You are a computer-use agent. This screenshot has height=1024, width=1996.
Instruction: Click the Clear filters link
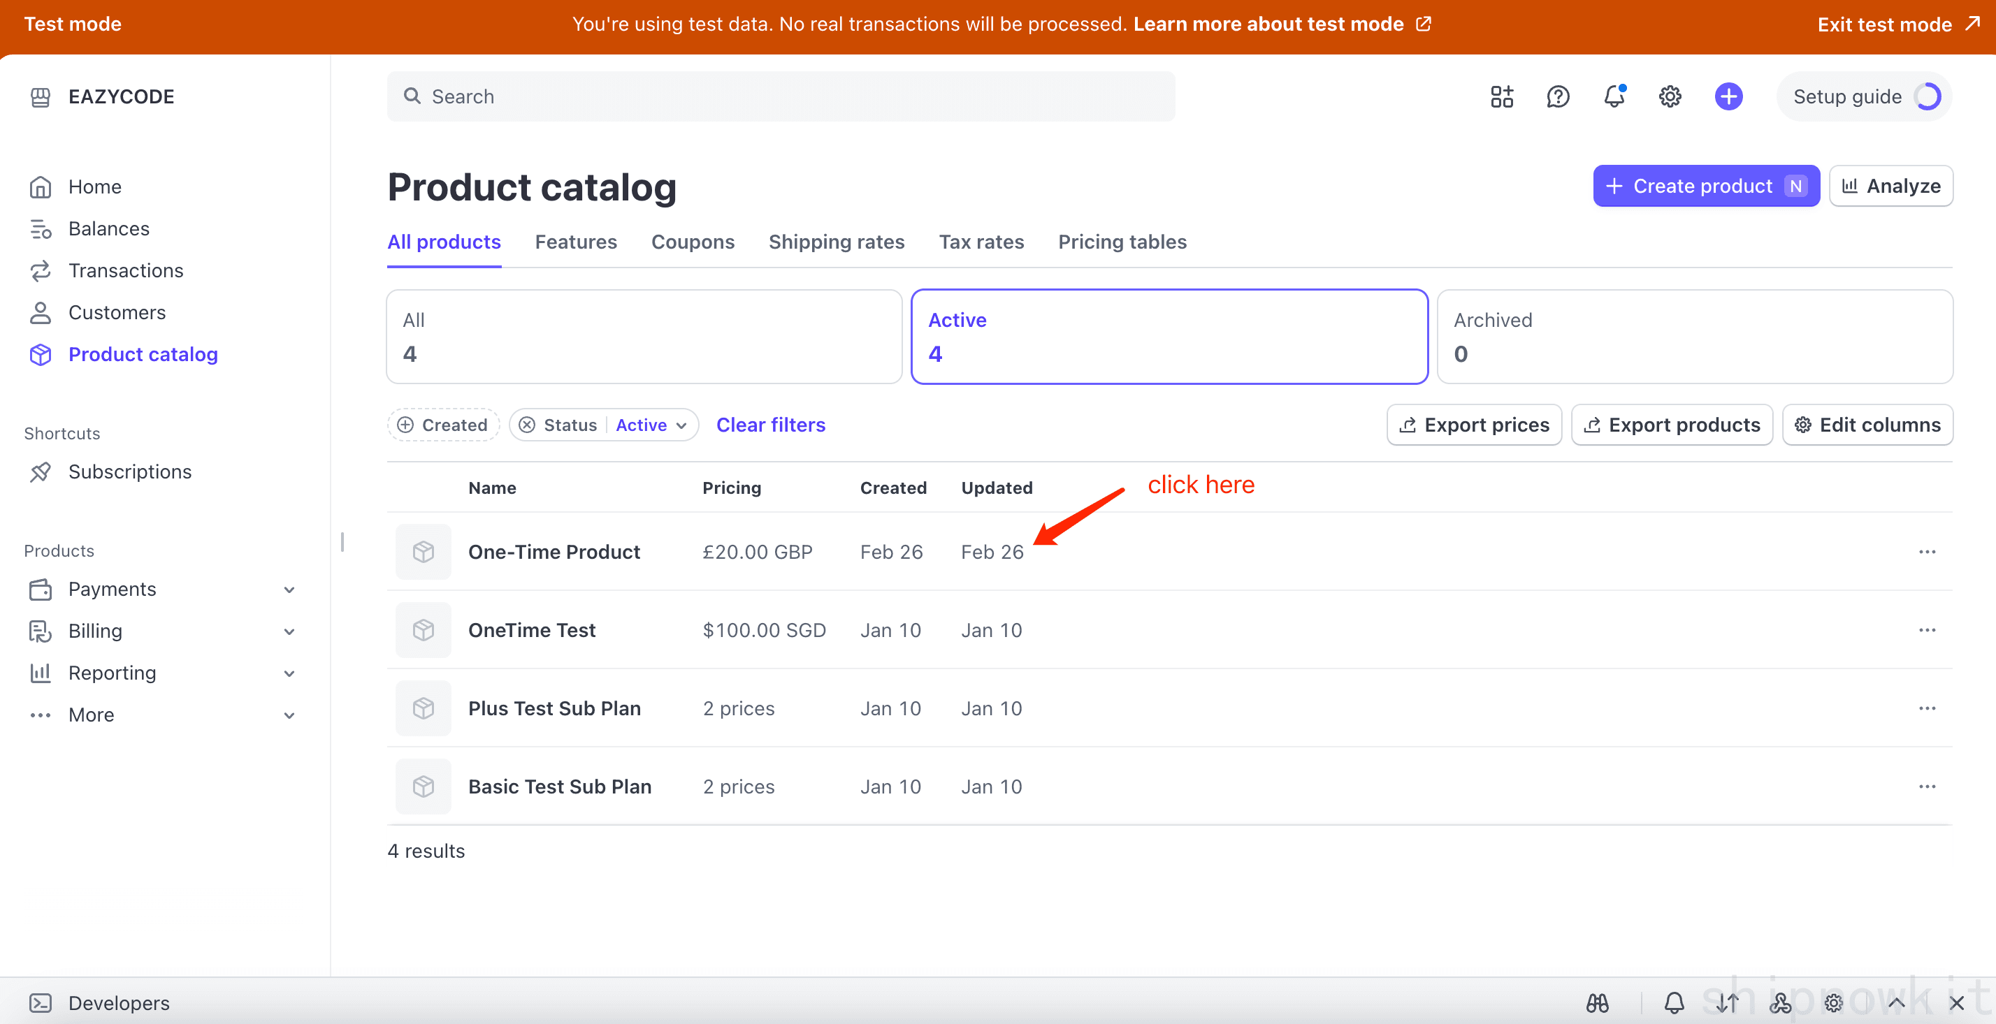pos(770,425)
